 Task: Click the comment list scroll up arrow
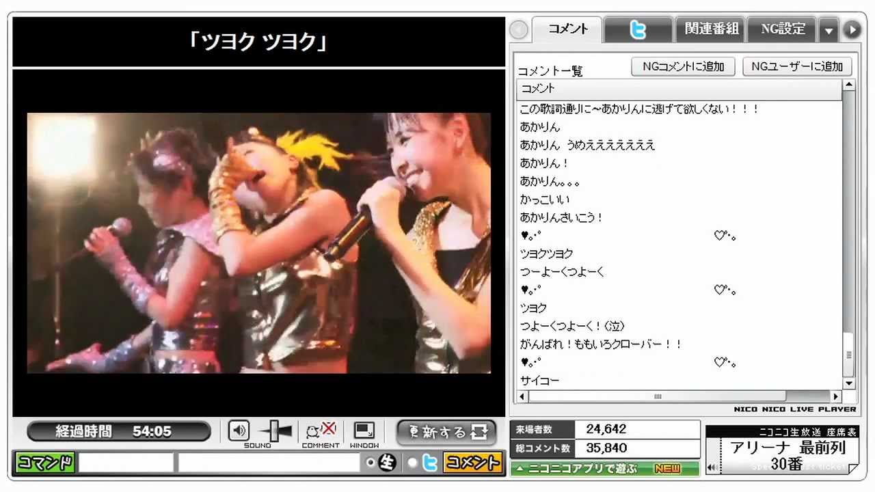[x=849, y=85]
